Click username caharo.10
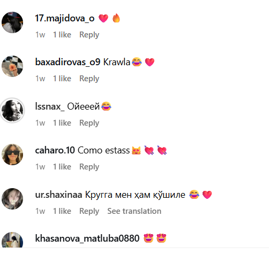The image size is (269, 255). 55,150
